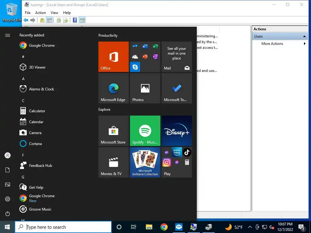Click the Office tile
This screenshot has width=311, height=233.
pyautogui.click(x=114, y=57)
